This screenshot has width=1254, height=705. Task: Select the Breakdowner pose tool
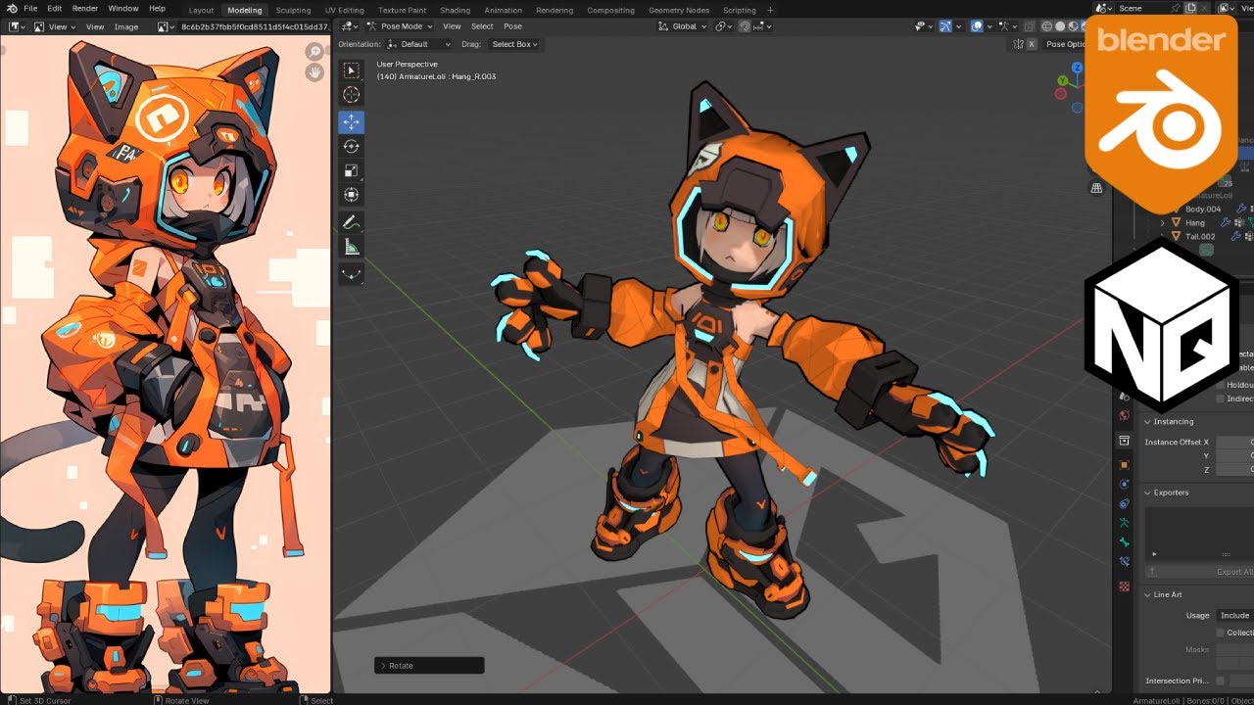pyautogui.click(x=351, y=274)
